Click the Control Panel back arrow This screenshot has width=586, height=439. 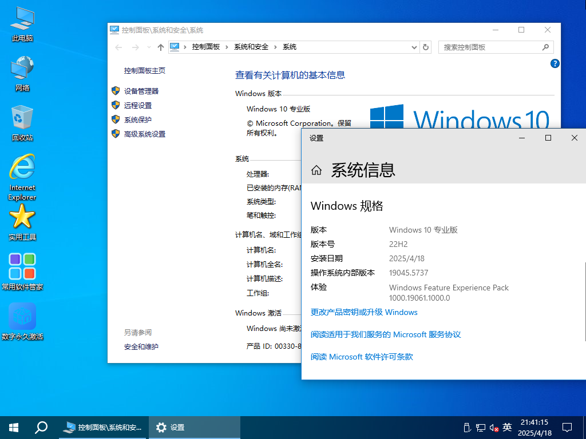pos(118,47)
